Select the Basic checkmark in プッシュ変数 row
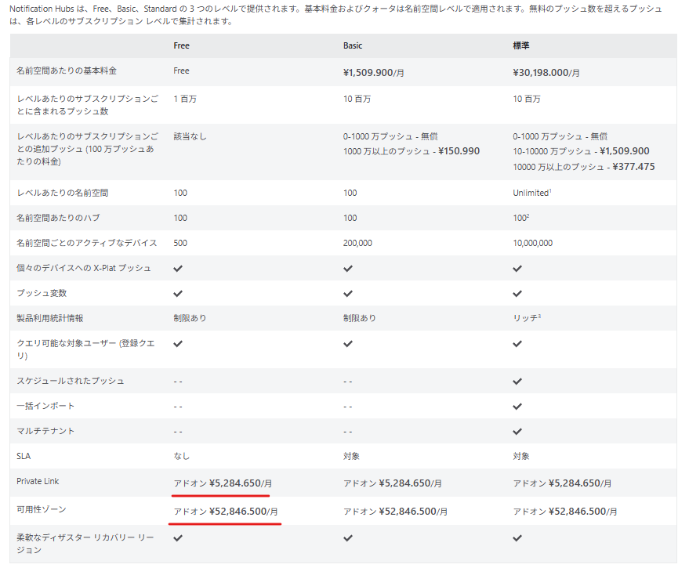The image size is (689, 568). pyautogui.click(x=348, y=294)
